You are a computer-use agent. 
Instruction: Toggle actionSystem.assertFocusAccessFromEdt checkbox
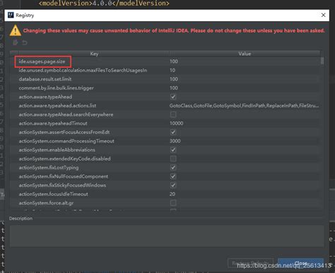pos(173,132)
